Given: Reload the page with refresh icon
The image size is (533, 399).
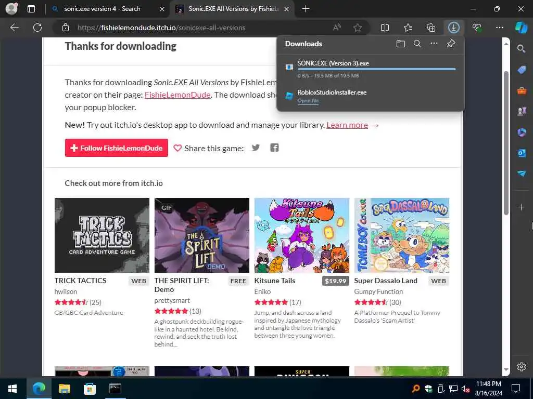Looking at the screenshot, I should 37,28.
